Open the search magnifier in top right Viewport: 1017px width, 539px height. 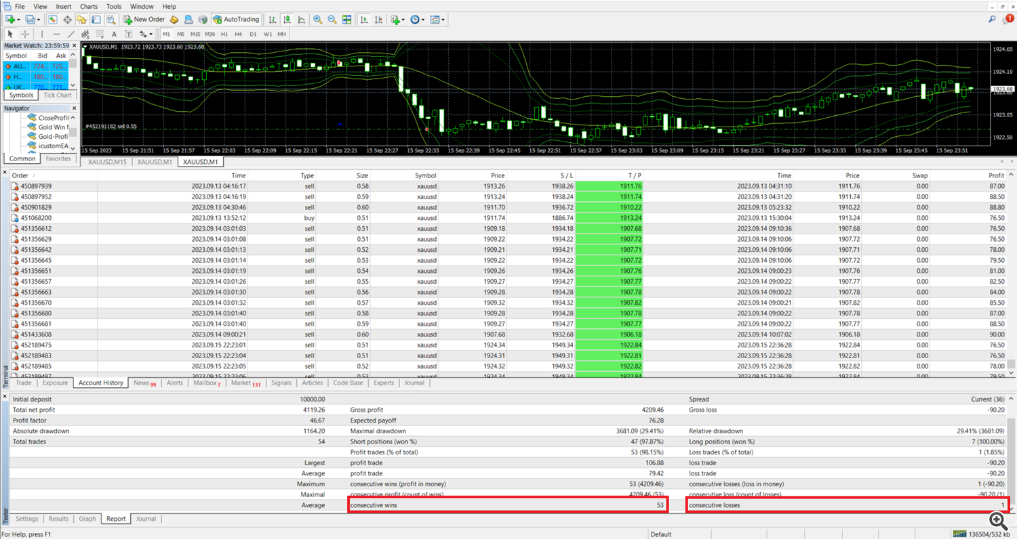coord(993,20)
